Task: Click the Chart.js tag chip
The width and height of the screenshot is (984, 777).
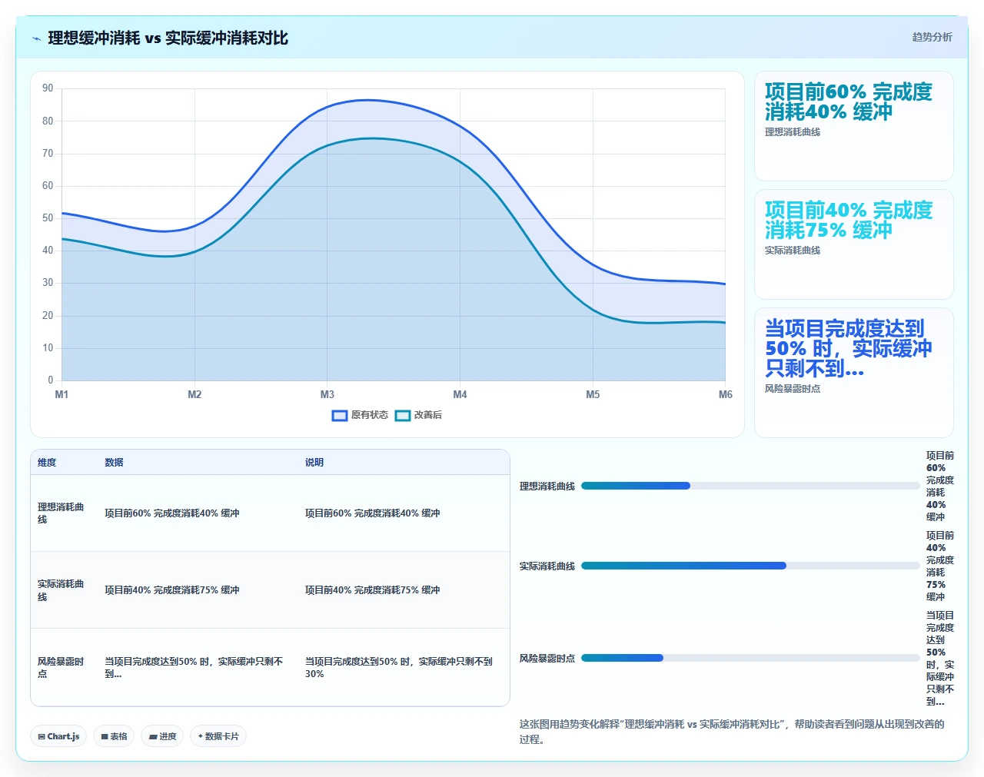Action: click(x=58, y=736)
